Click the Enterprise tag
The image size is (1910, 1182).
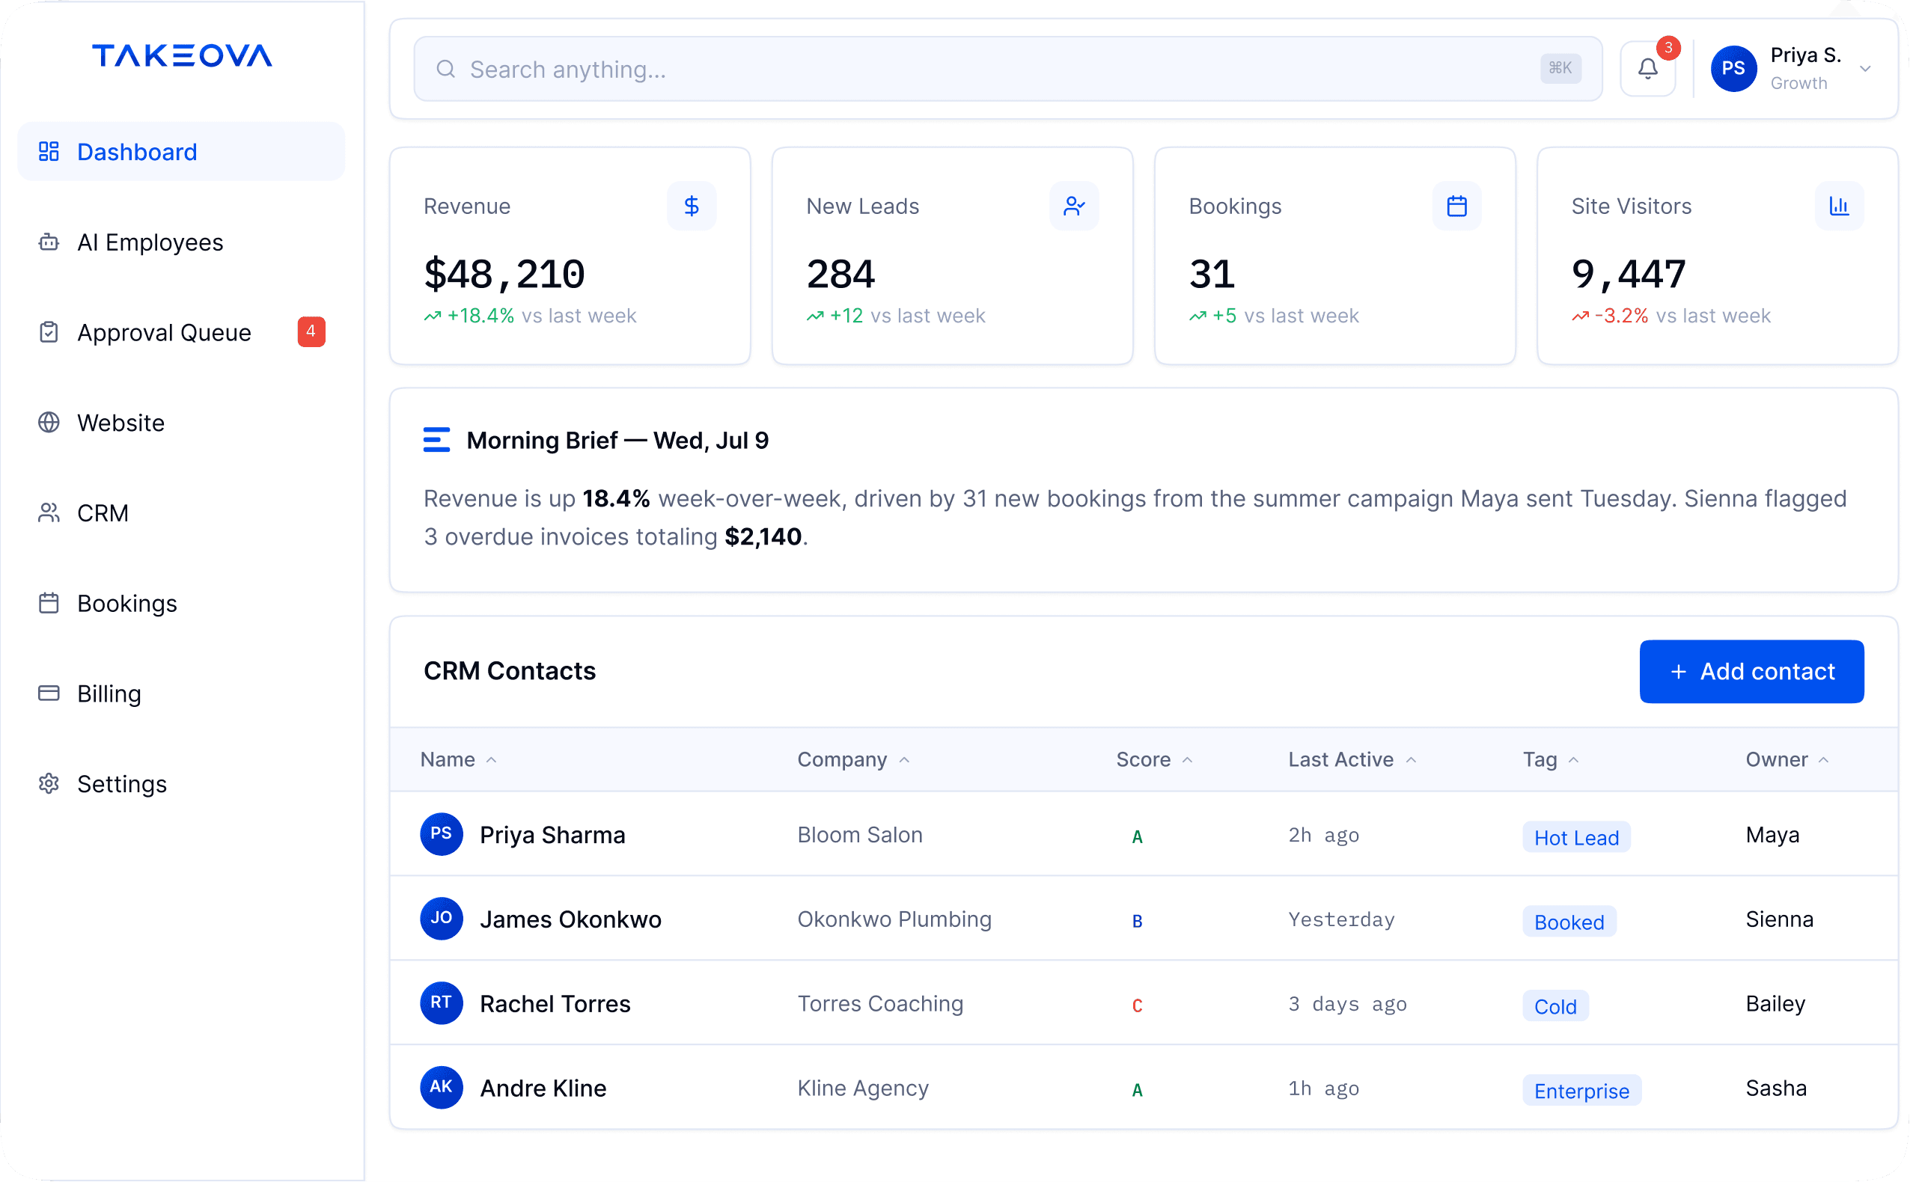tap(1581, 1091)
